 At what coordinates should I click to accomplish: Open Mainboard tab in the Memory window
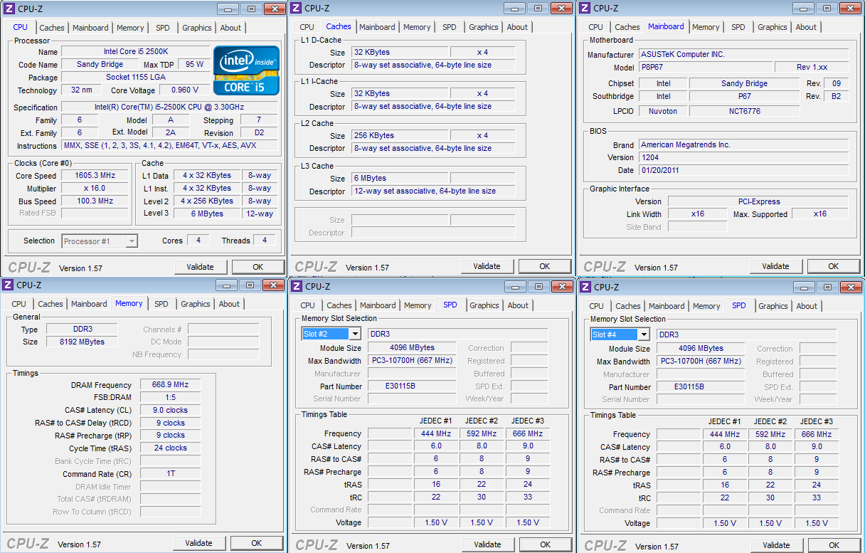click(x=89, y=304)
